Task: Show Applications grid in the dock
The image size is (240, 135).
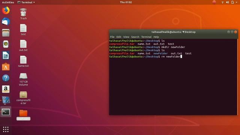Action: (6, 129)
